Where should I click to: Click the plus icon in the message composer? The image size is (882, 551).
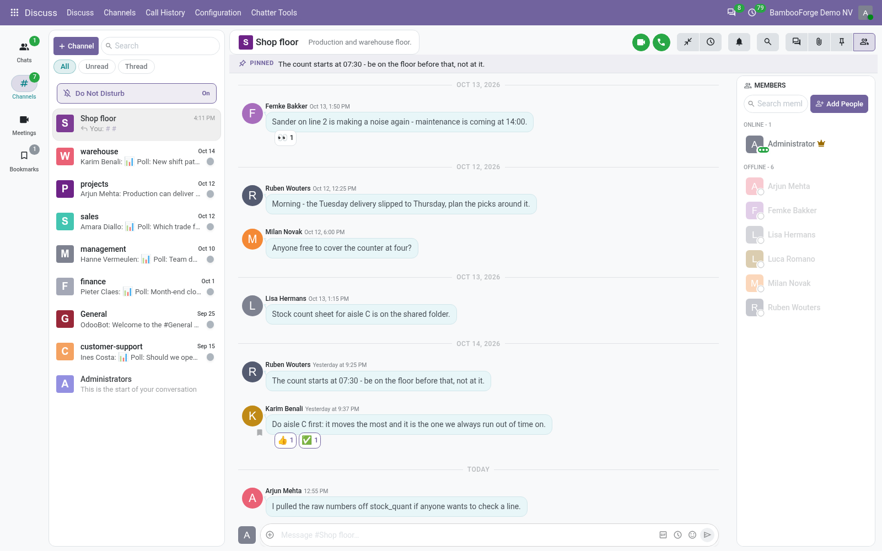(270, 535)
